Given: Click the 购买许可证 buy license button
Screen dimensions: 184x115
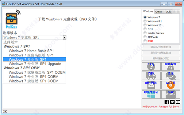Looking at the screenshot, I should (x=151, y=94).
